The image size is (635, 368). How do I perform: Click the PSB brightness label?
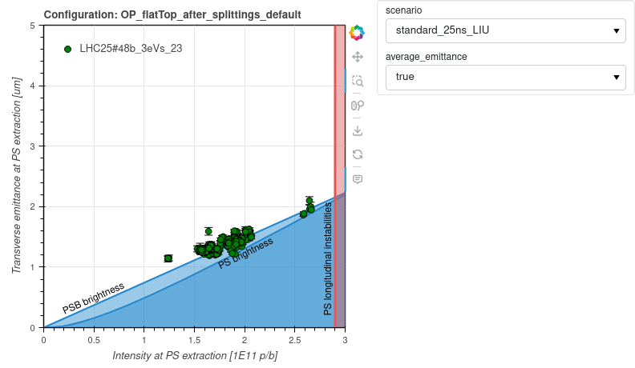94,298
